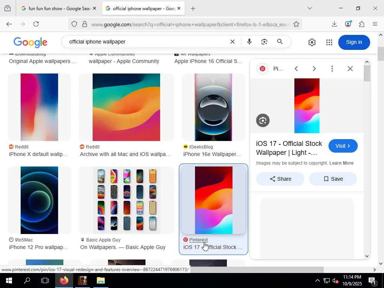This screenshot has width=384, height=288.
Task: Close the 'fun fun fun show' tab
Action: coord(94,8)
